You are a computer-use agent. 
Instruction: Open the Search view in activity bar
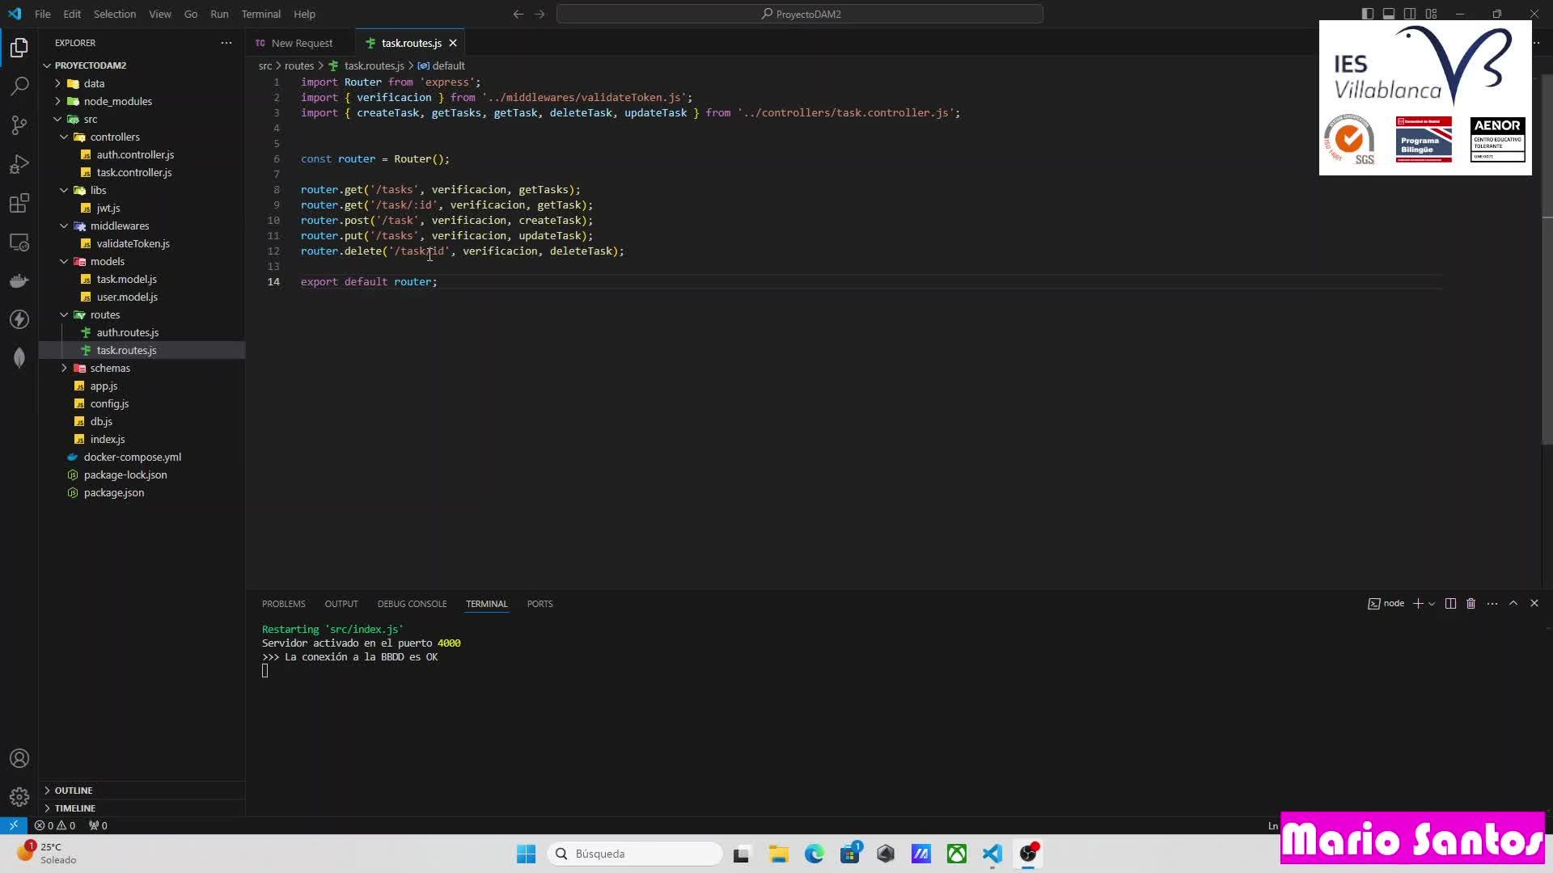[19, 86]
